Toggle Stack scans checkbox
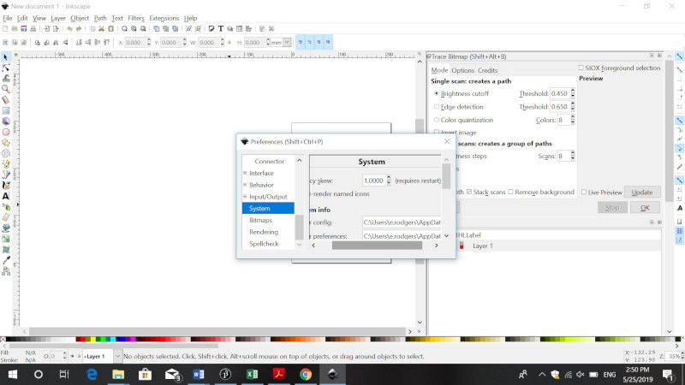 tap(469, 192)
